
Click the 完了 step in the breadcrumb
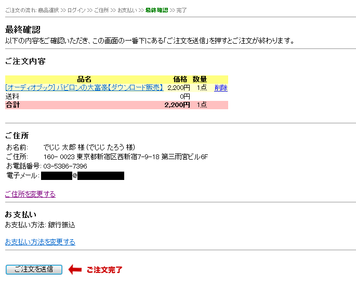tap(182, 10)
